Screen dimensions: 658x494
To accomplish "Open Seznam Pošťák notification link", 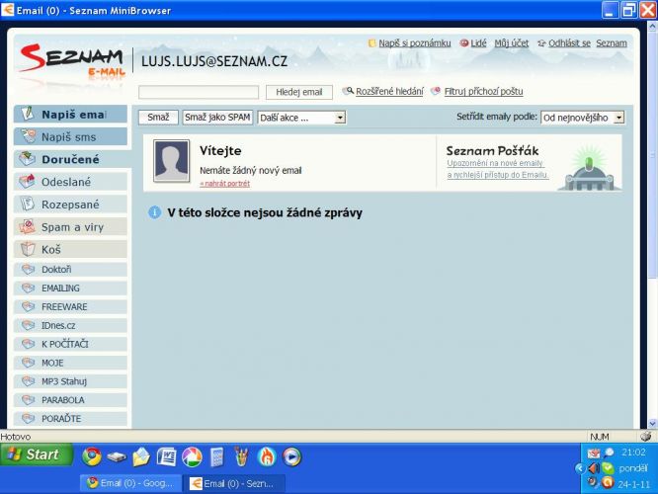I will point(497,169).
